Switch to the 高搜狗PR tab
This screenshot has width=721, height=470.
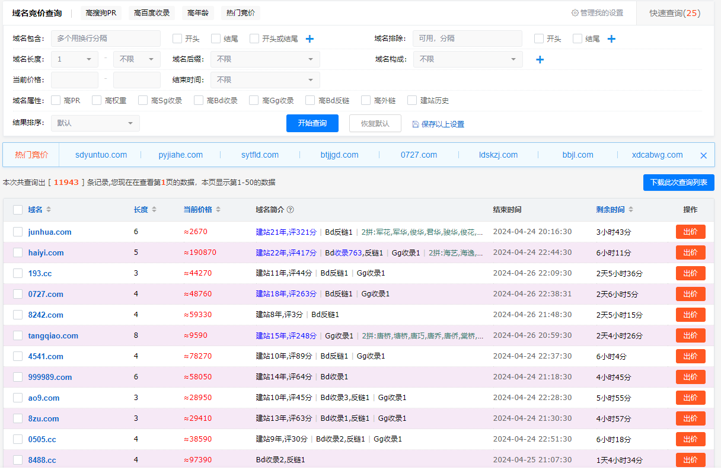coord(101,13)
